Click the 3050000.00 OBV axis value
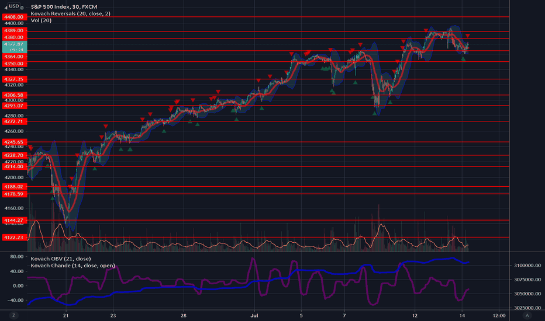The height and width of the screenshot is (321, 545). [527, 294]
